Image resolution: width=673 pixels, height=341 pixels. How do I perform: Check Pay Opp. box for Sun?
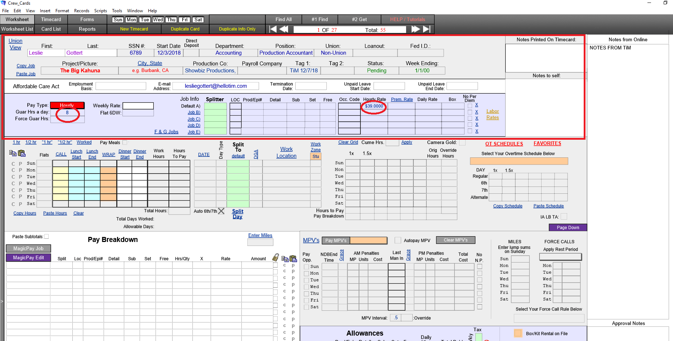306,267
